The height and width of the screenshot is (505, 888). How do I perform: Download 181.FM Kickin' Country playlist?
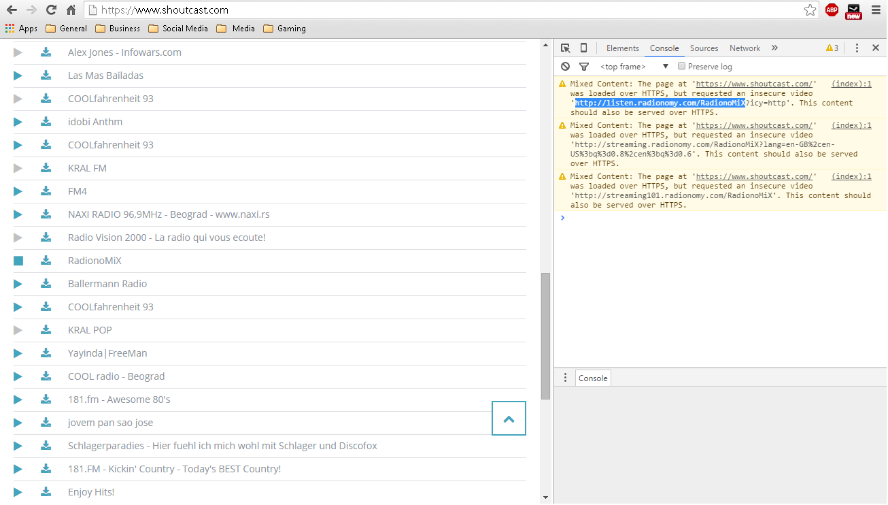point(46,469)
